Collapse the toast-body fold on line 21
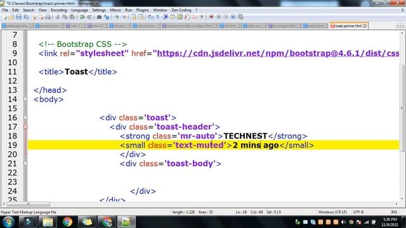This screenshot has width=406, height=228. click(x=25, y=163)
